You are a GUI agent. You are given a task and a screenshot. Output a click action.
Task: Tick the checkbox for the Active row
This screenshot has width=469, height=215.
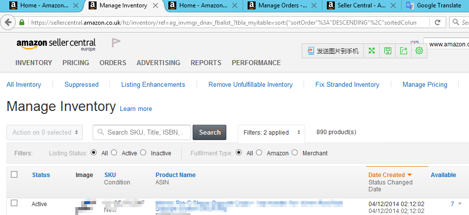[x=14, y=203]
